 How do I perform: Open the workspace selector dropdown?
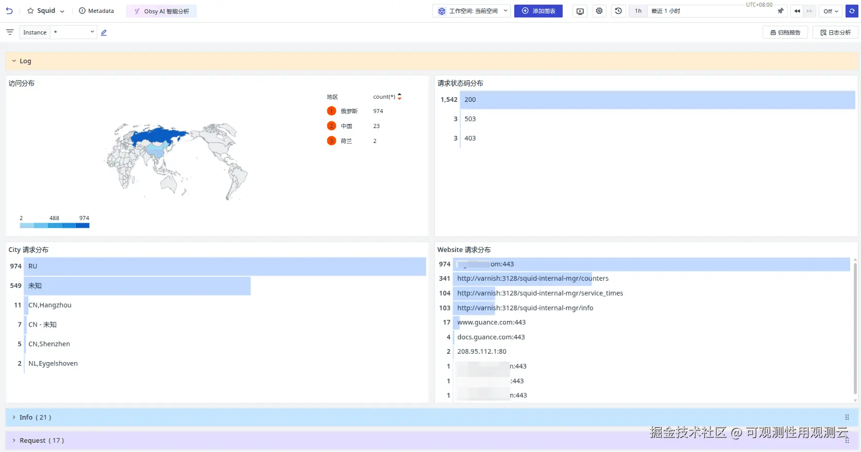click(x=471, y=11)
